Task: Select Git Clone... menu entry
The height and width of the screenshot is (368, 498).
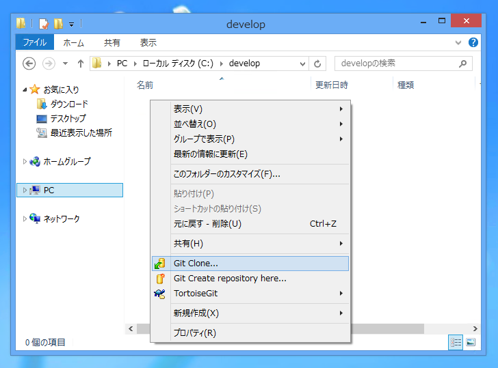Action: [x=250, y=264]
